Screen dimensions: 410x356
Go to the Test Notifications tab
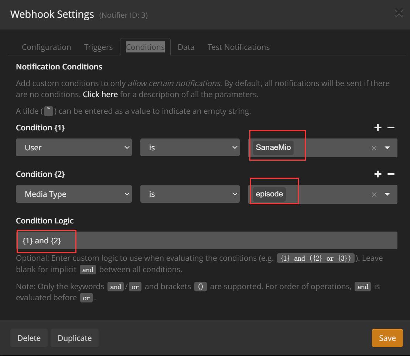(238, 47)
